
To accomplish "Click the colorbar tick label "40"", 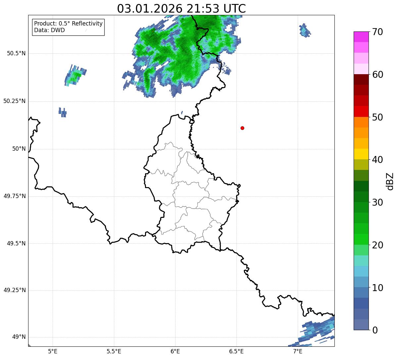I will tap(377, 160).
